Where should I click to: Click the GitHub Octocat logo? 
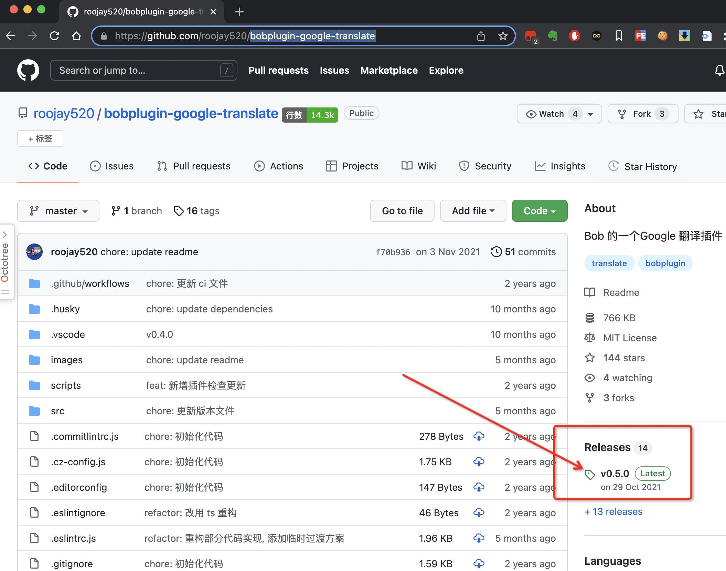tap(28, 70)
